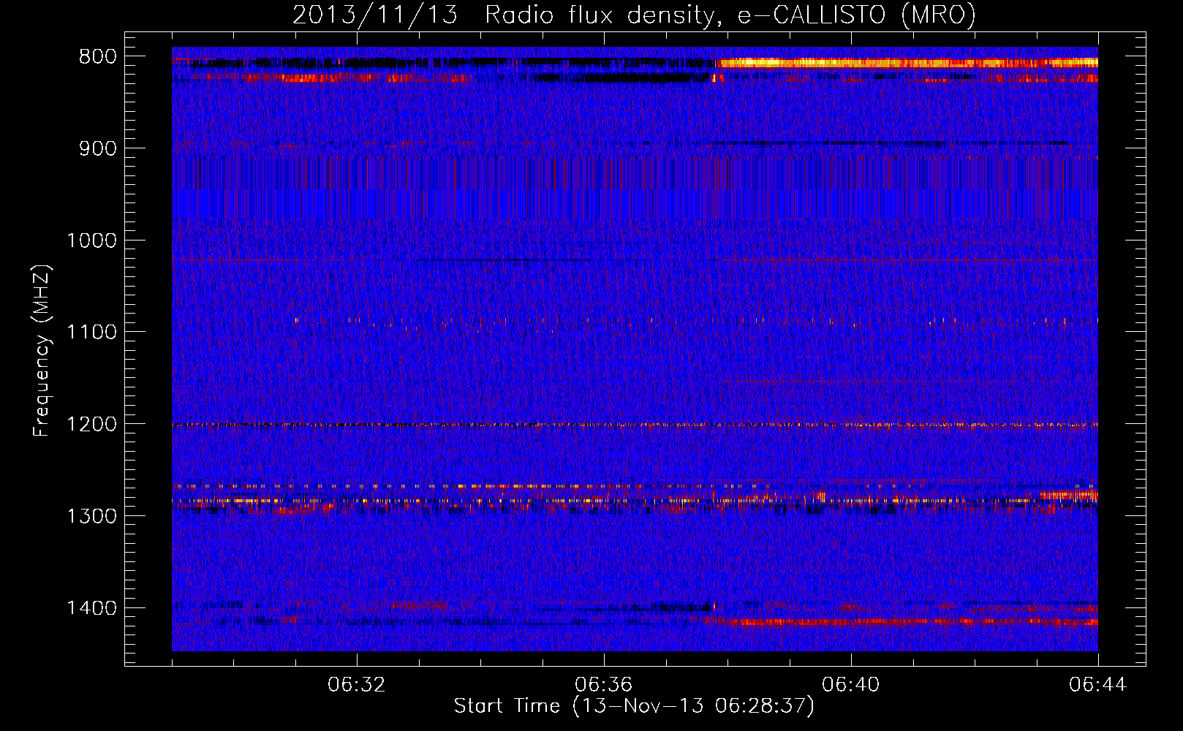The height and width of the screenshot is (731, 1183).
Task: Click the 1000 frequency tick label
Action: click(x=91, y=240)
